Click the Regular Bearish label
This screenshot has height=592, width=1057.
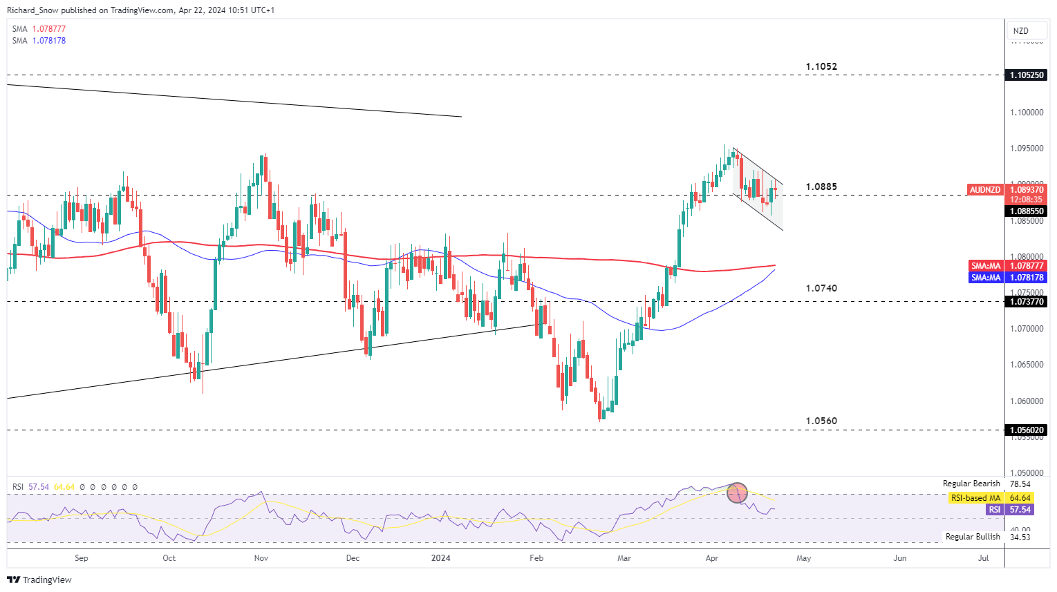point(971,484)
